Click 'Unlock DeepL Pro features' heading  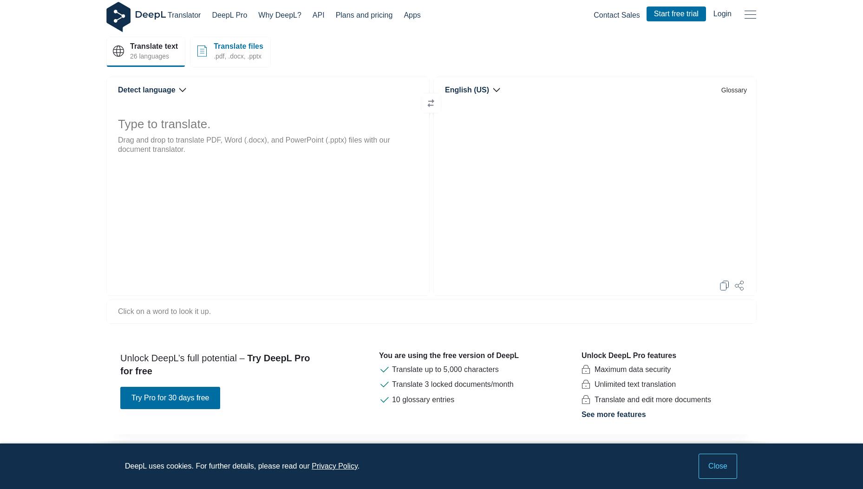click(x=629, y=356)
